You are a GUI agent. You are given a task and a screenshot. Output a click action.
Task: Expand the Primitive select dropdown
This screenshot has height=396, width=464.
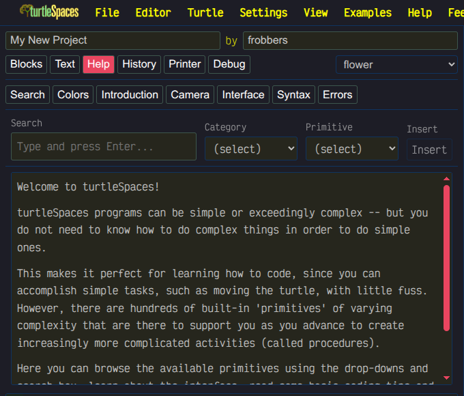pos(352,149)
